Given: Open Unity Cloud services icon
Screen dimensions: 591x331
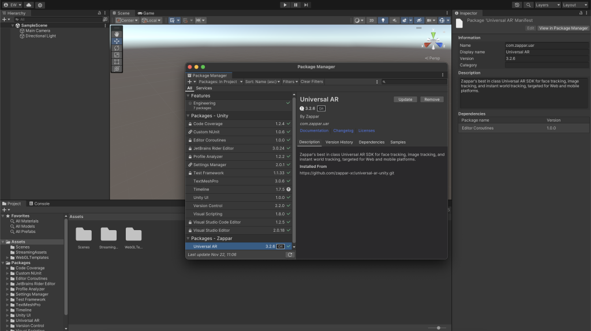Looking at the screenshot, I should click(29, 5).
